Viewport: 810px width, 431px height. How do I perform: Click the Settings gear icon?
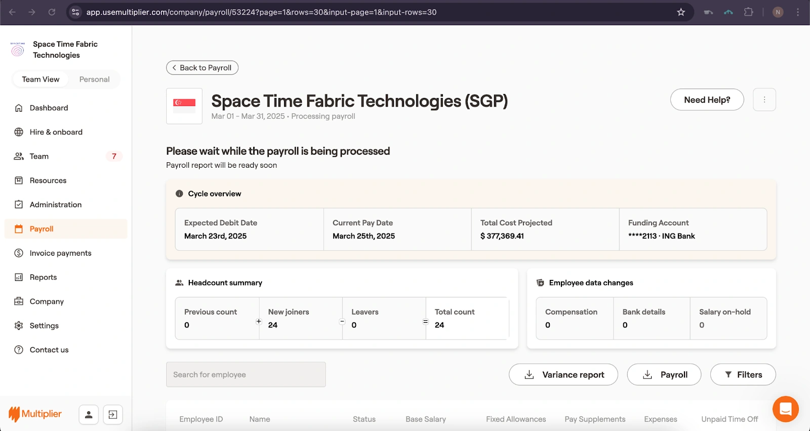click(x=19, y=326)
